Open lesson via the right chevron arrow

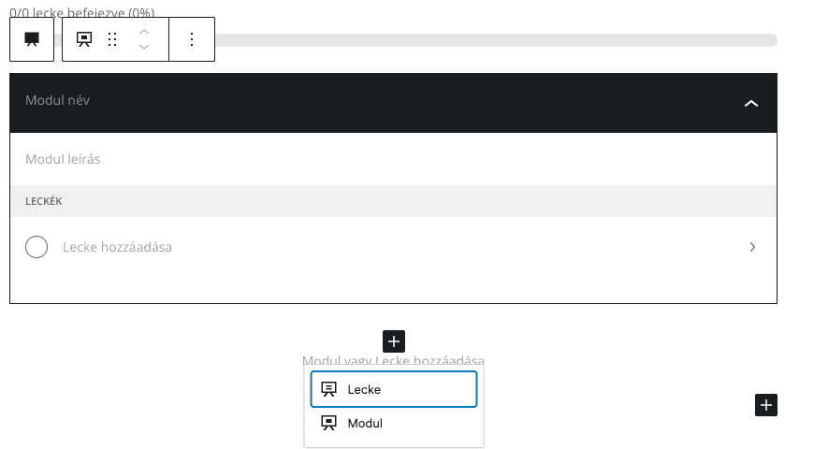[x=752, y=247]
